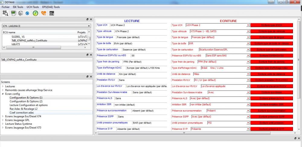Select Raz Adac & Recalage L2 screen
Image resolution: width=302 pixels, height=147 pixels.
pos(24,109)
